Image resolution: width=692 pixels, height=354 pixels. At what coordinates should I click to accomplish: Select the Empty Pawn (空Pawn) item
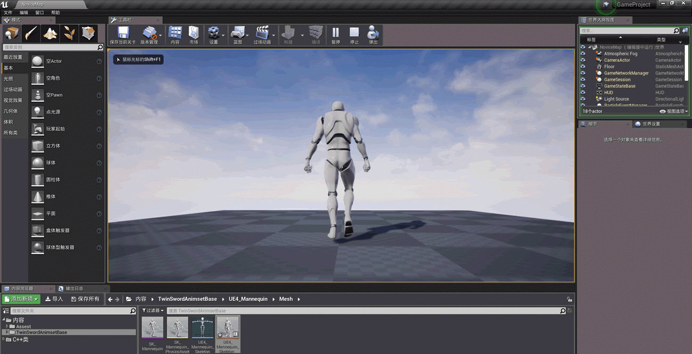coord(67,95)
